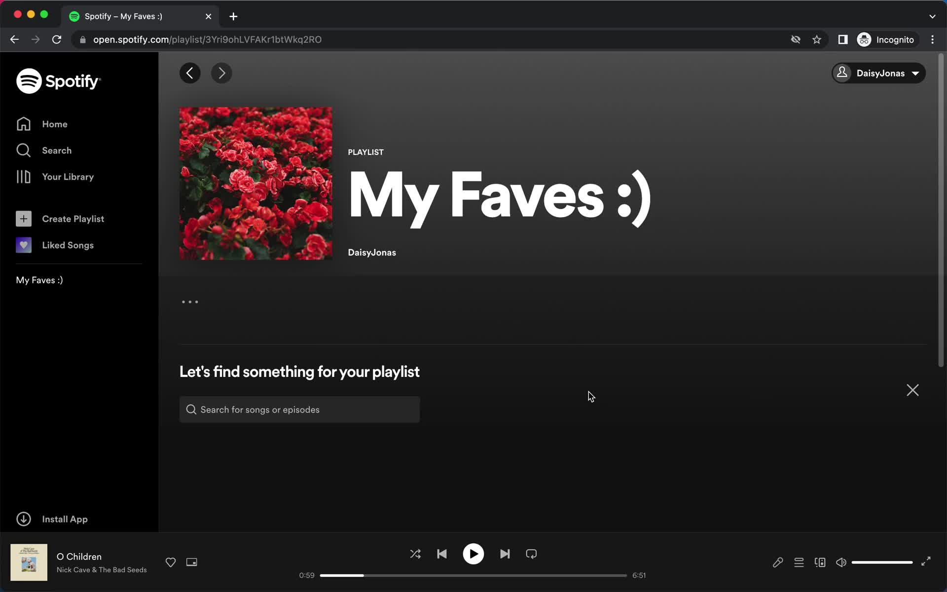Open the DaisyJonas account dropdown
This screenshot has width=947, height=592.
878,73
